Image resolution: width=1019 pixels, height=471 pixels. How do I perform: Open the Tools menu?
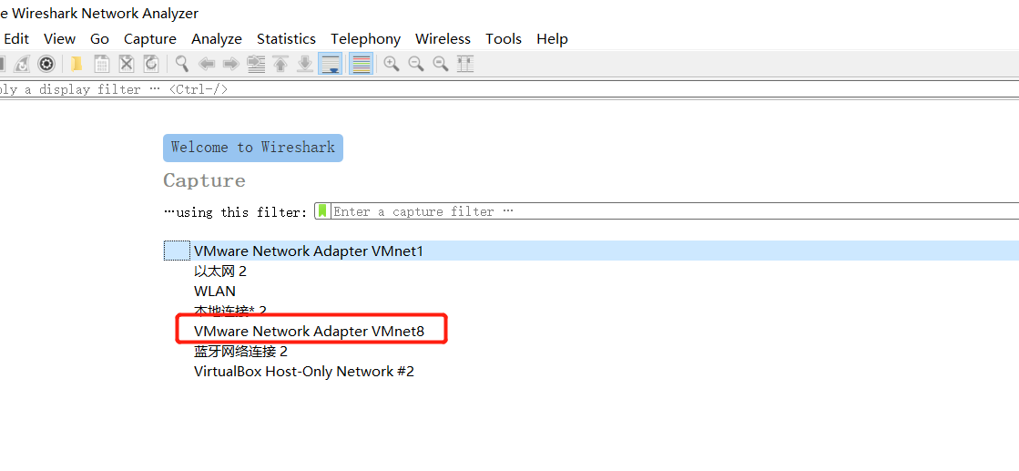pos(504,39)
